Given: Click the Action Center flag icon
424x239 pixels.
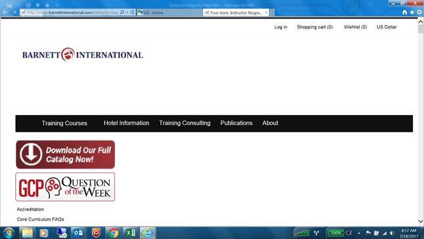Looking at the screenshot, I should click(368, 233).
